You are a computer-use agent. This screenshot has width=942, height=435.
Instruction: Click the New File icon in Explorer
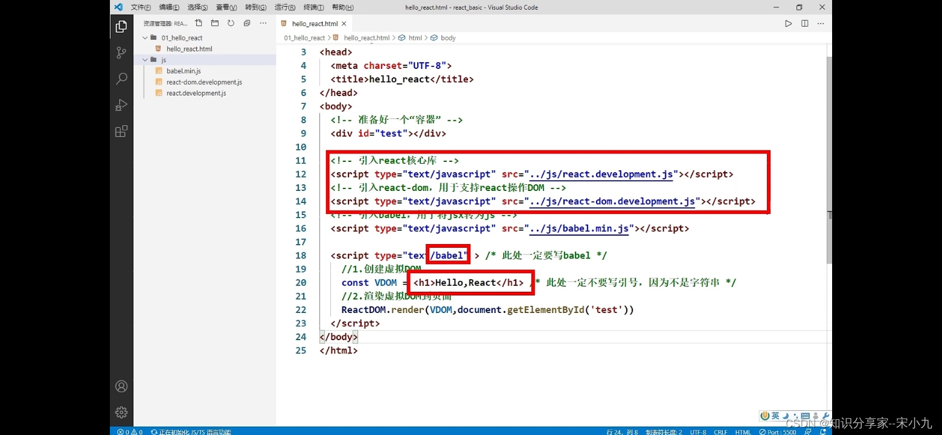[x=199, y=24]
